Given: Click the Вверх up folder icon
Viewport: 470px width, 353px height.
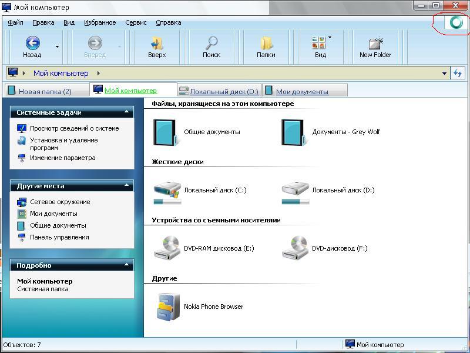Looking at the screenshot, I should 157,42.
